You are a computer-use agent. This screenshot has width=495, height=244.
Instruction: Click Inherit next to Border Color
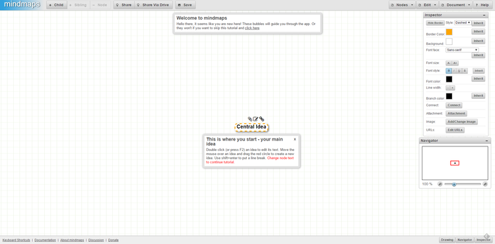click(x=478, y=32)
